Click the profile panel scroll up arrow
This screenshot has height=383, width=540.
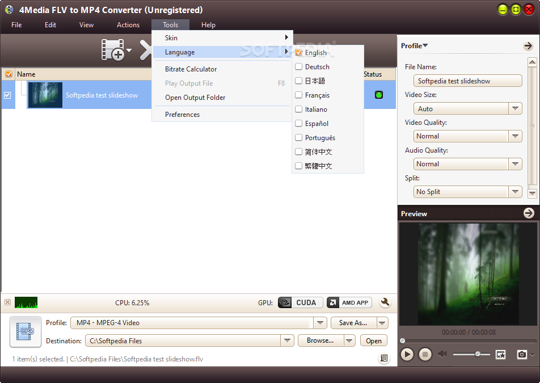tap(532, 62)
